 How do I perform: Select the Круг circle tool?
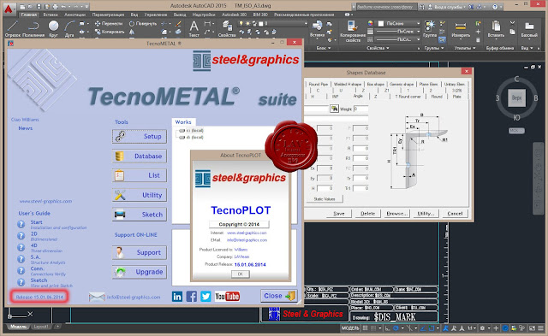pos(53,28)
